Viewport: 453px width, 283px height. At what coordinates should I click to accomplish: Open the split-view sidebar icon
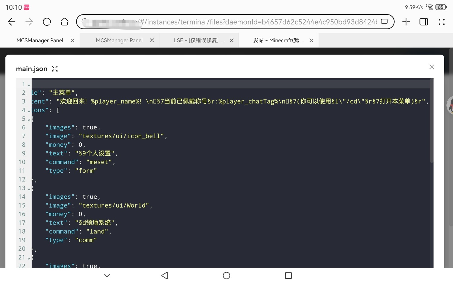pyautogui.click(x=424, y=22)
